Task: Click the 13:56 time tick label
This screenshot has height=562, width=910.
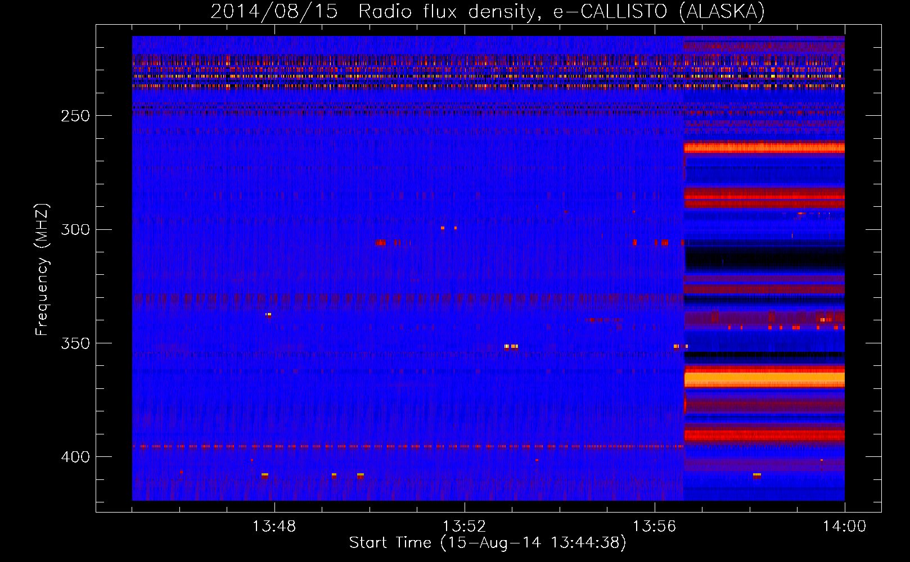Action: [654, 527]
